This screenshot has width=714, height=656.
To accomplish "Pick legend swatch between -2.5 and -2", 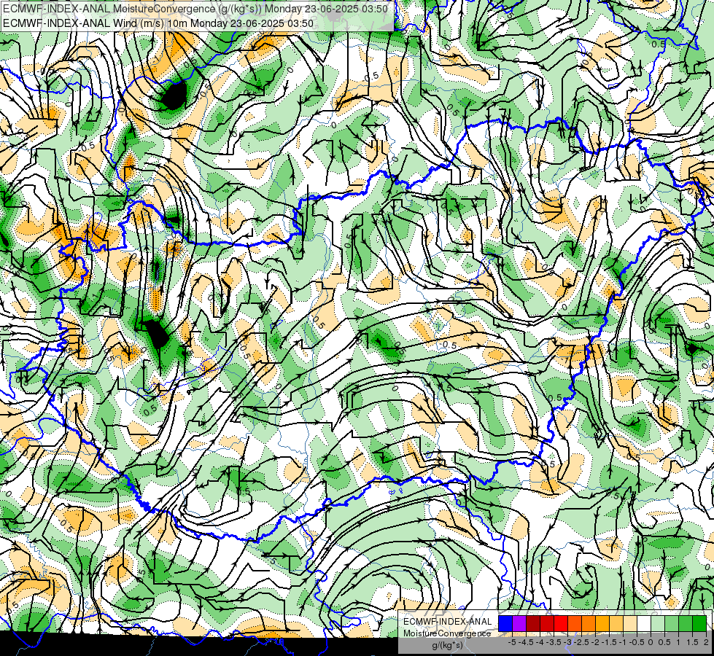I will [589, 624].
